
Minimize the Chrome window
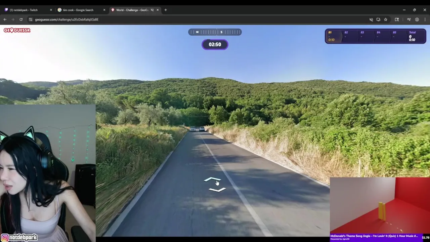[x=404, y=10]
